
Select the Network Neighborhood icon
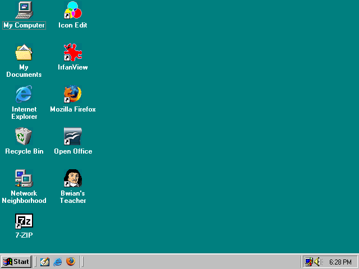click(24, 178)
